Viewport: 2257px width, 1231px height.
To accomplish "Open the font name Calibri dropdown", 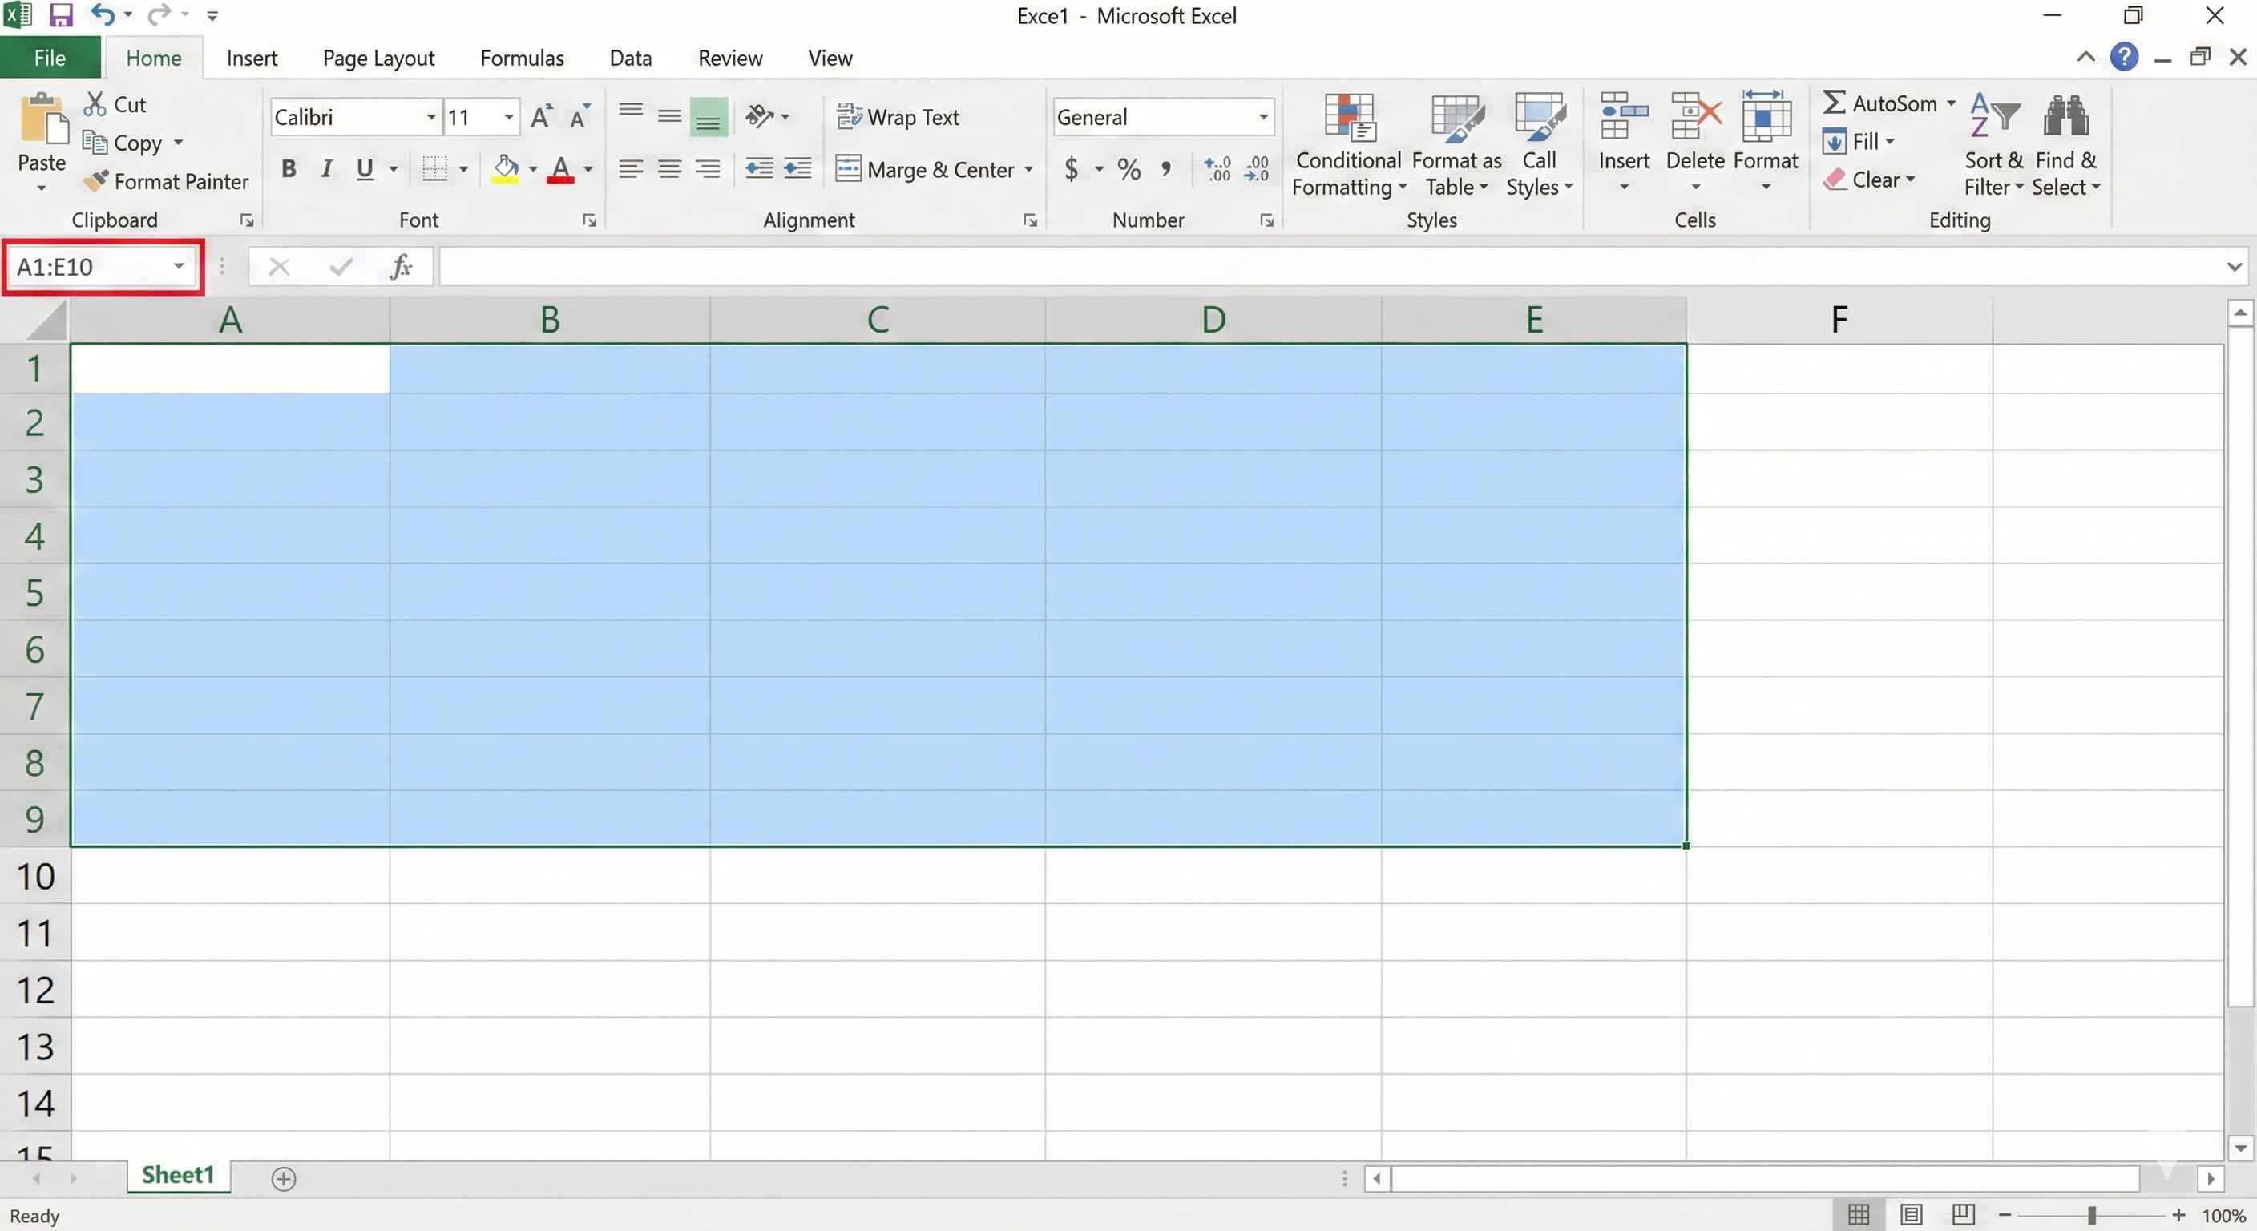I will (431, 116).
